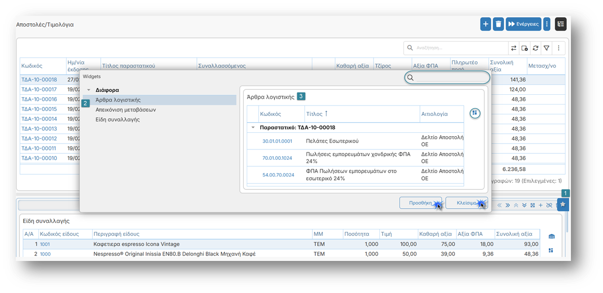Open document link ΤΔΑ-10-00015

pos(39,109)
